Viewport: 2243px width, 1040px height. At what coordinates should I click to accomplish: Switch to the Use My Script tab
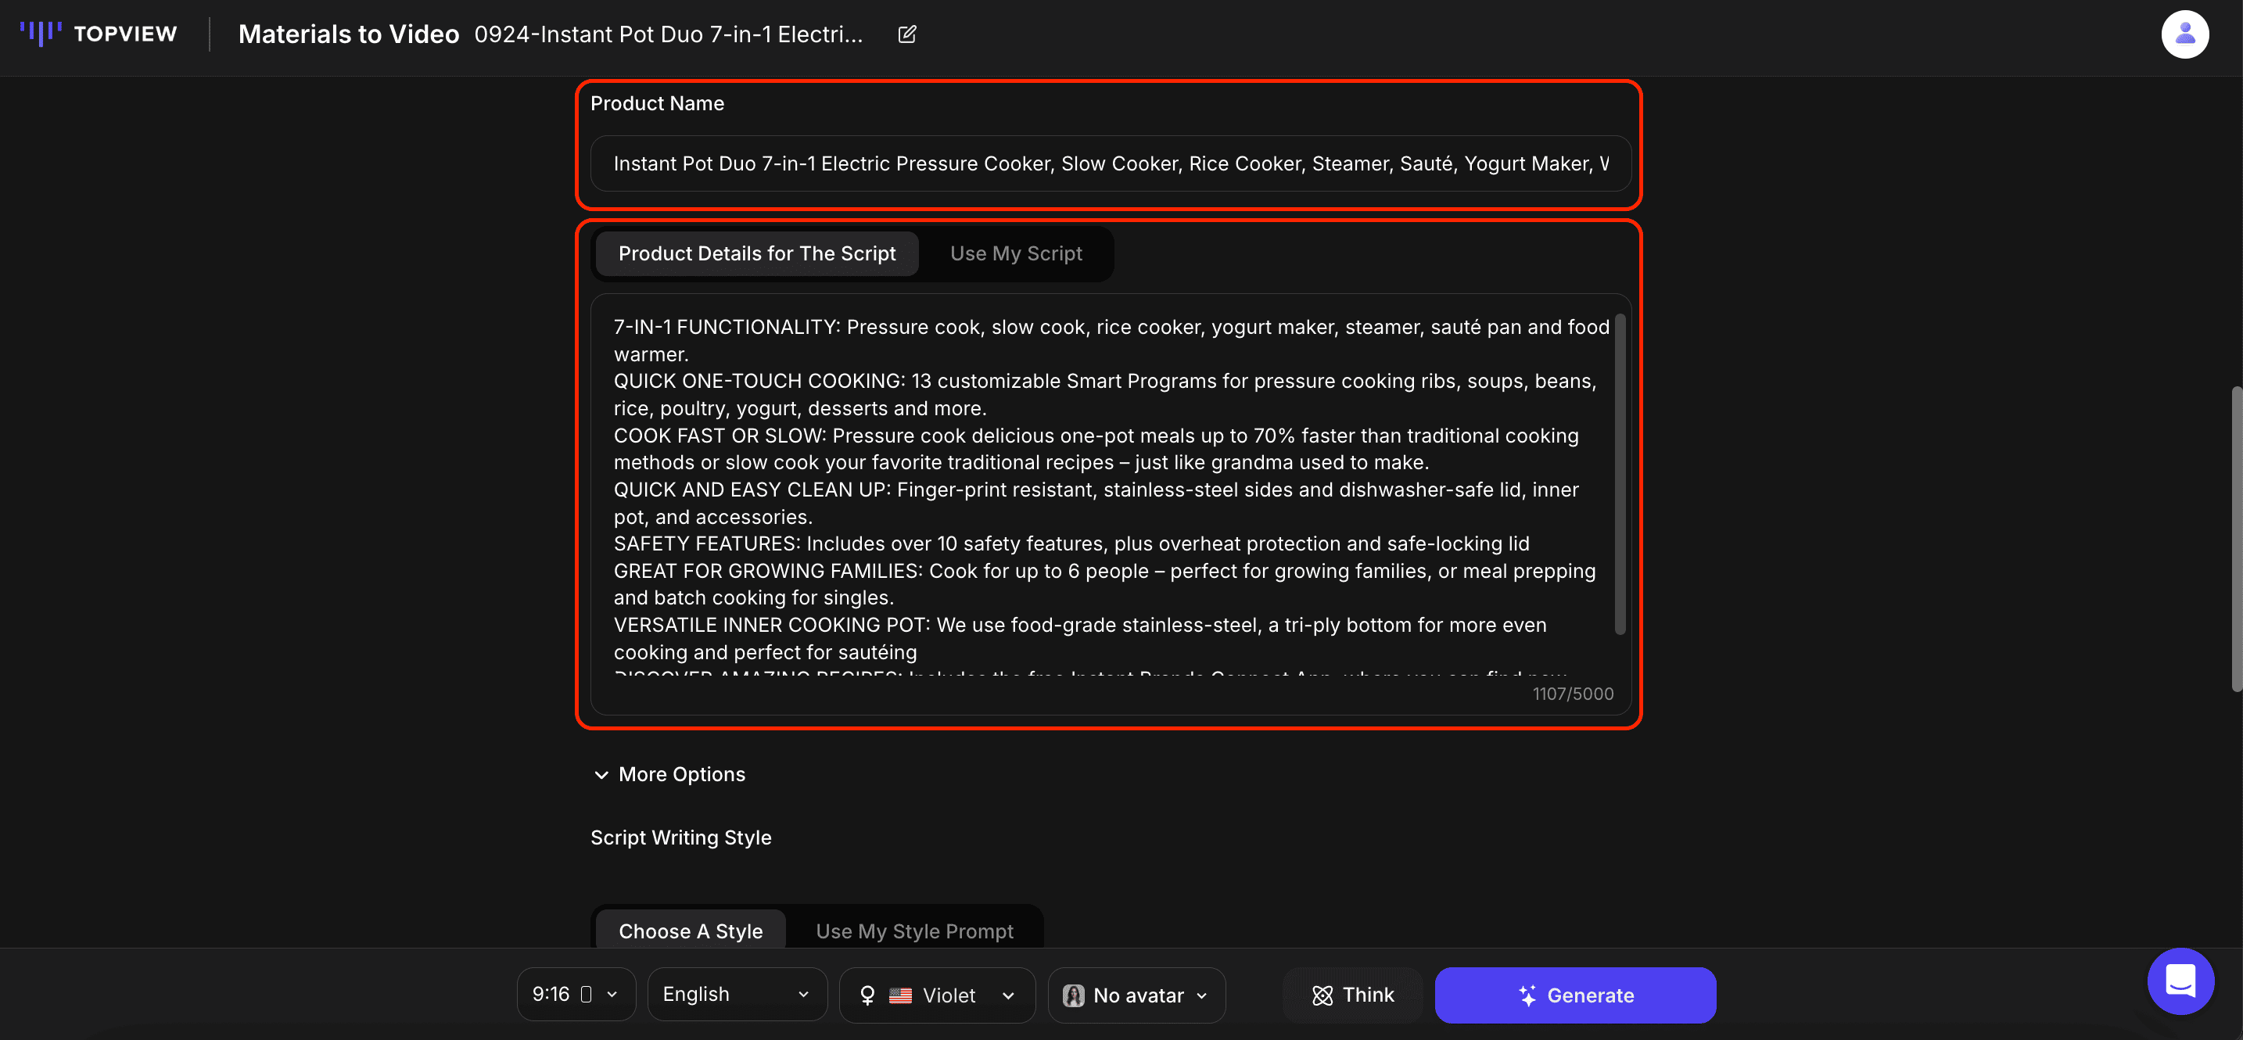pos(1015,253)
